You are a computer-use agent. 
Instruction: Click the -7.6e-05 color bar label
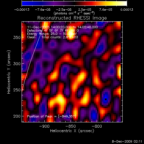(x=43, y=10)
